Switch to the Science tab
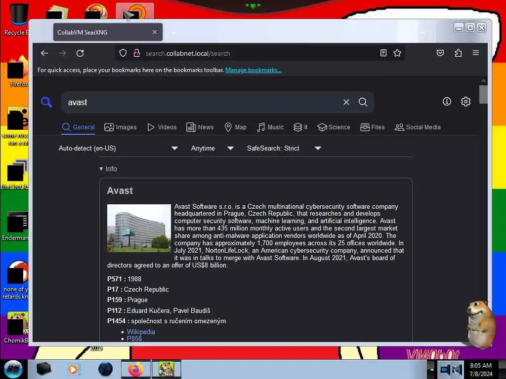Viewport: 506px width, 379px height. pos(334,127)
